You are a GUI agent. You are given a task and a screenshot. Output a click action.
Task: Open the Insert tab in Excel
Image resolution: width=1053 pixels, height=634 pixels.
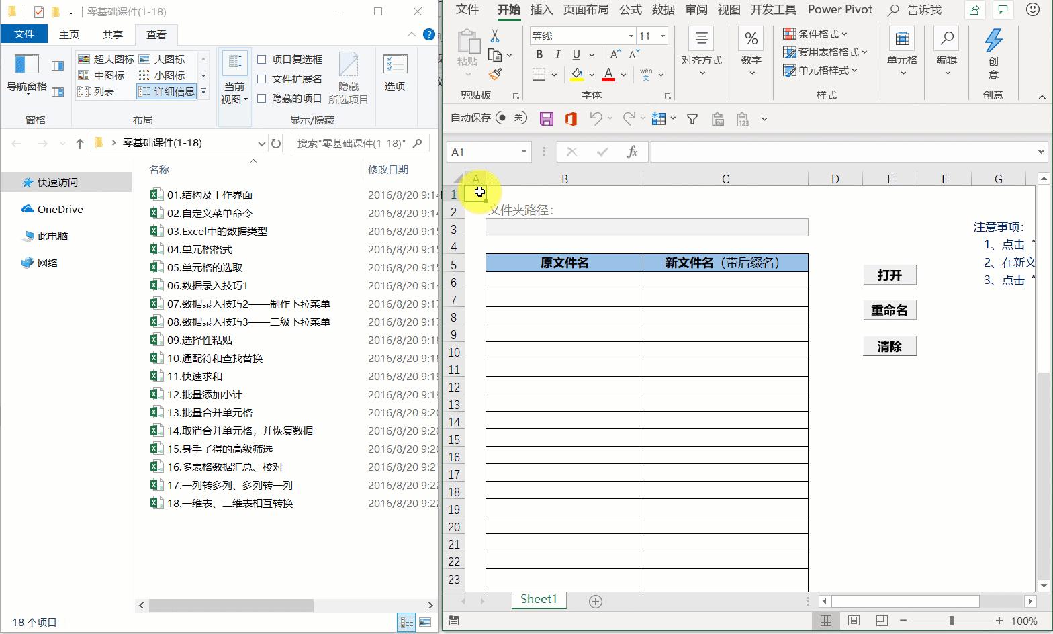(x=541, y=9)
